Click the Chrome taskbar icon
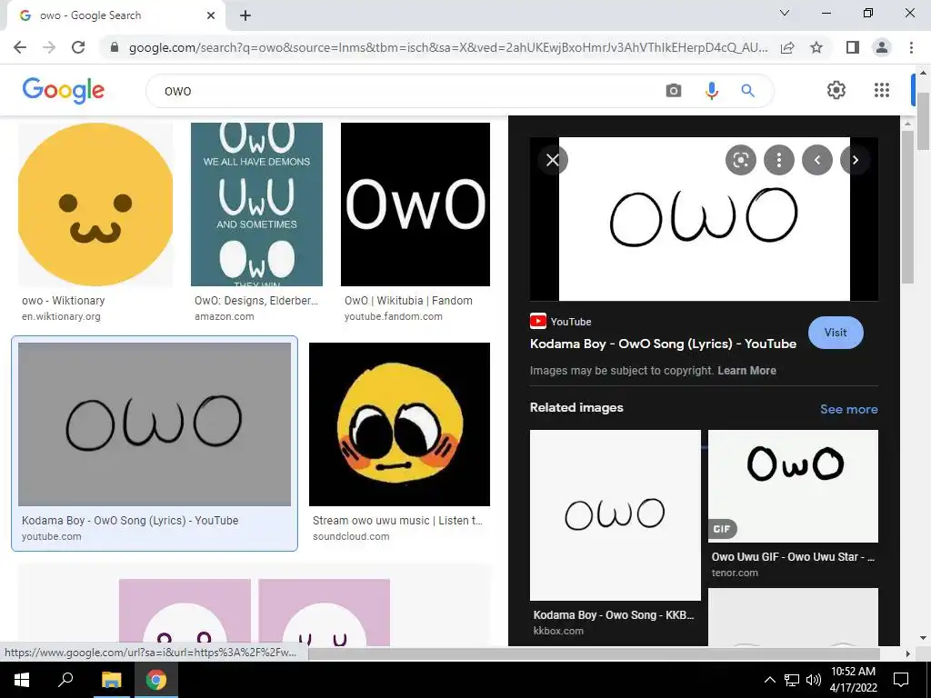Viewport: 931px width, 698px height. coord(156,680)
